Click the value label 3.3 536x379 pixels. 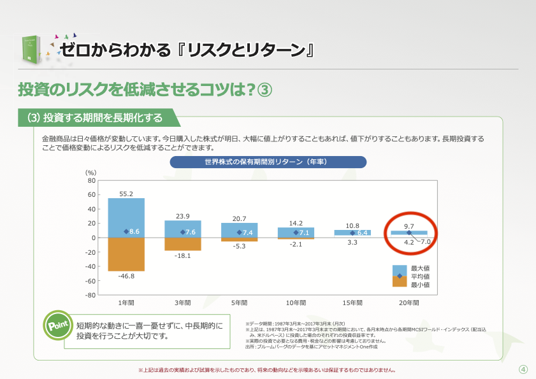pos(352,242)
